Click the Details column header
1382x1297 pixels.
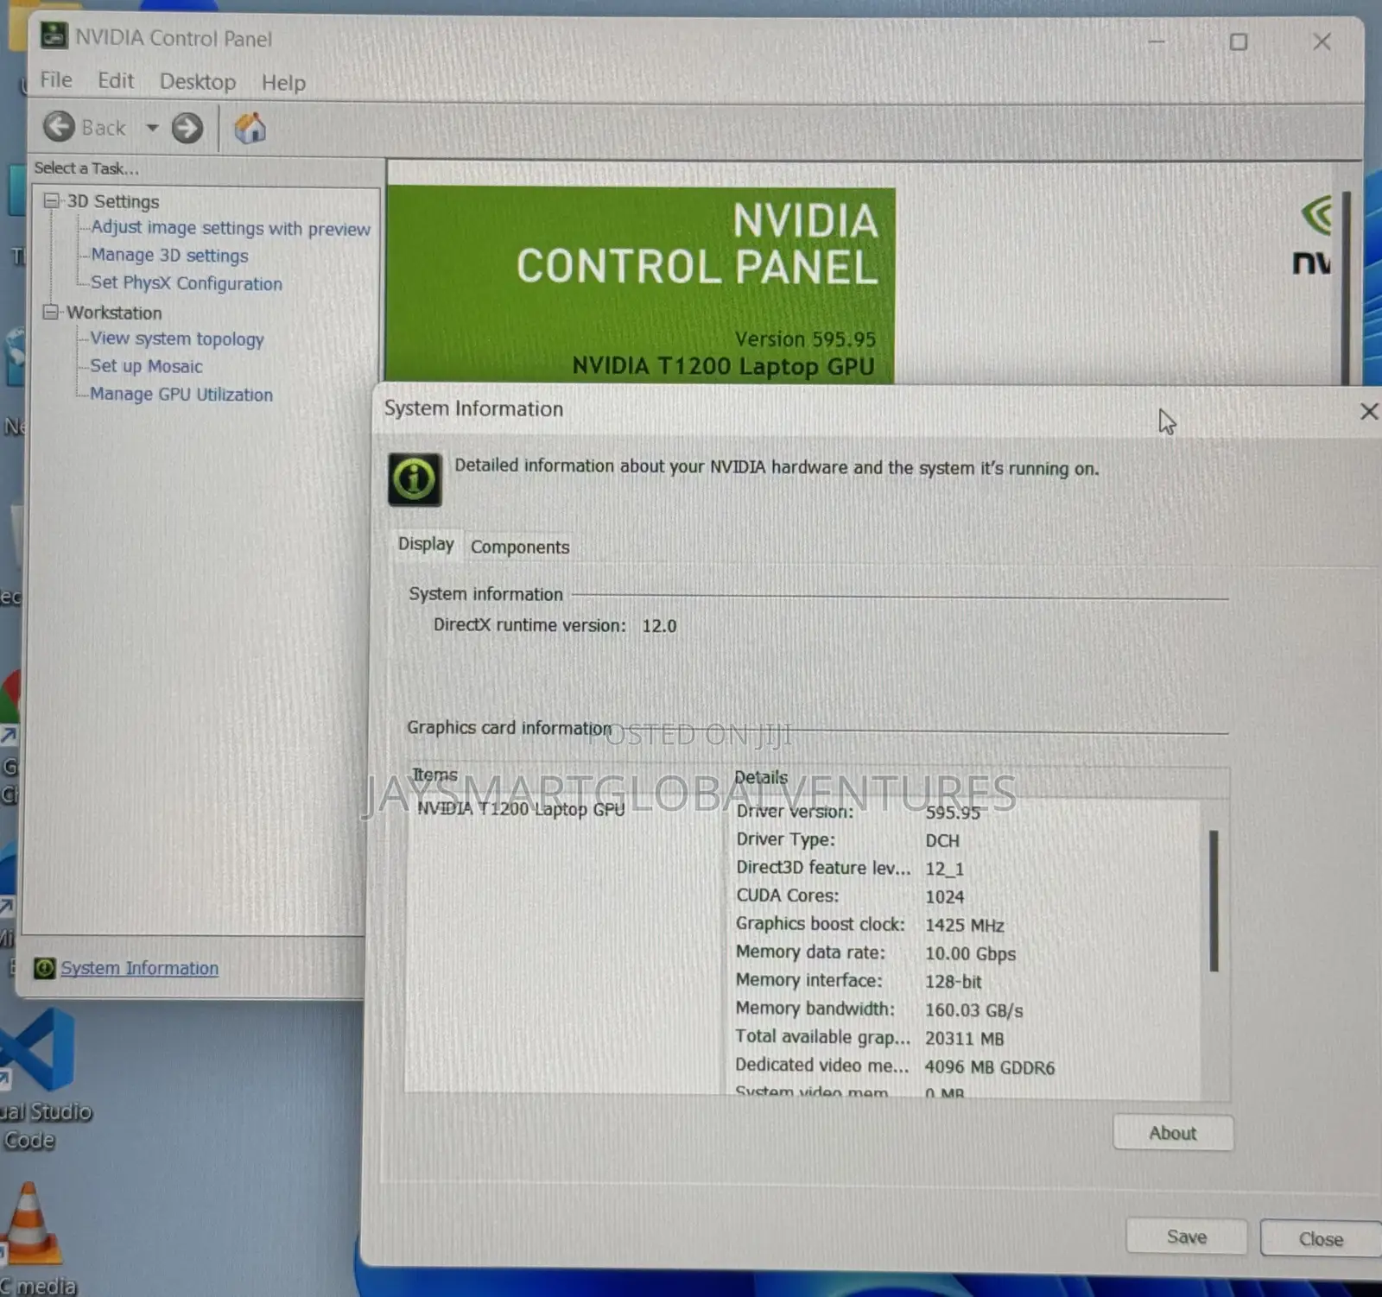761,777
